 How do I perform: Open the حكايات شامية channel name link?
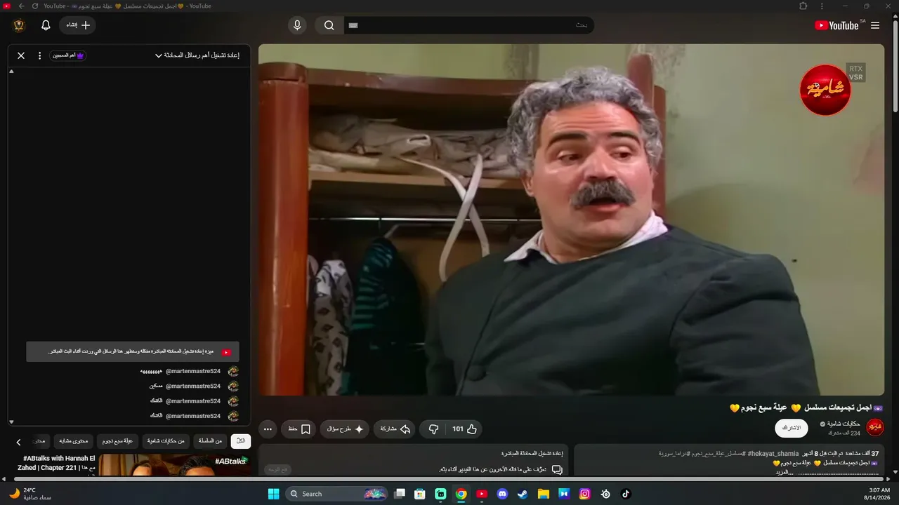[844, 424]
